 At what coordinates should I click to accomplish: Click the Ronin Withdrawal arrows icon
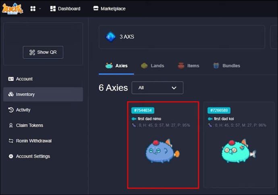(x=11, y=141)
